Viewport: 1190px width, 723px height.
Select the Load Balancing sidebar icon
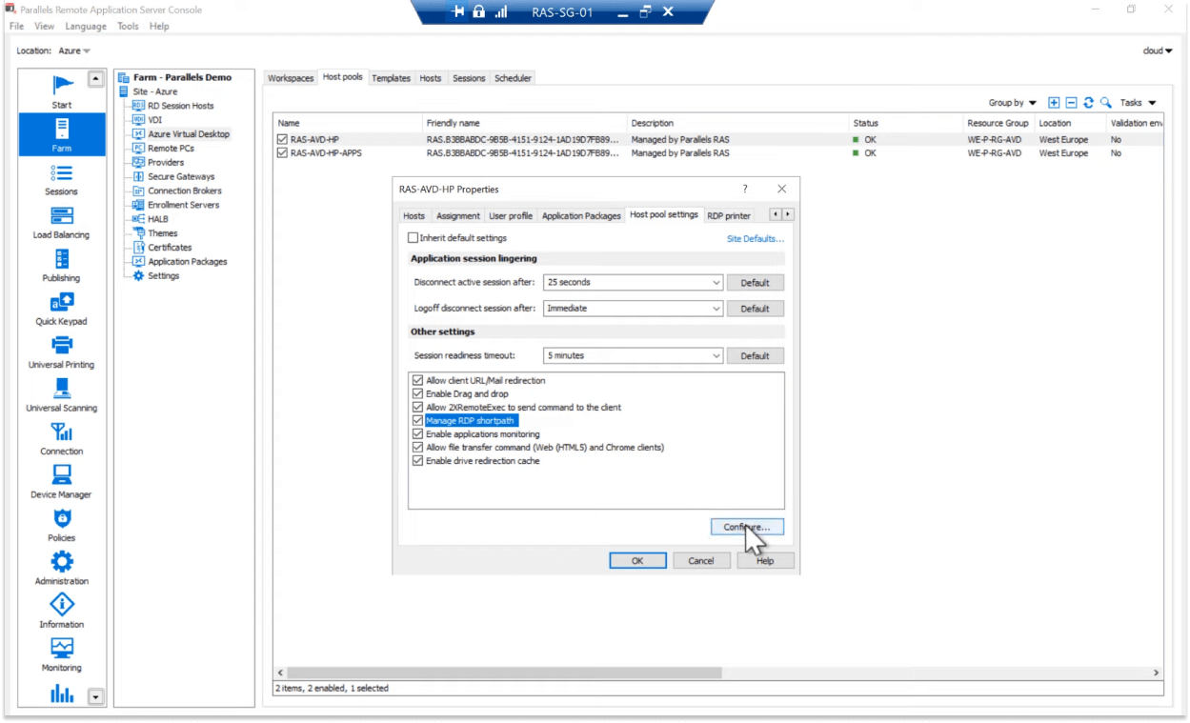coord(61,221)
